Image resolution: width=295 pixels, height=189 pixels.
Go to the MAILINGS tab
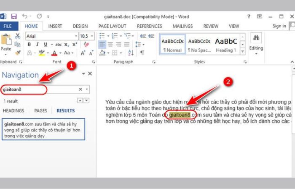pos(182,26)
